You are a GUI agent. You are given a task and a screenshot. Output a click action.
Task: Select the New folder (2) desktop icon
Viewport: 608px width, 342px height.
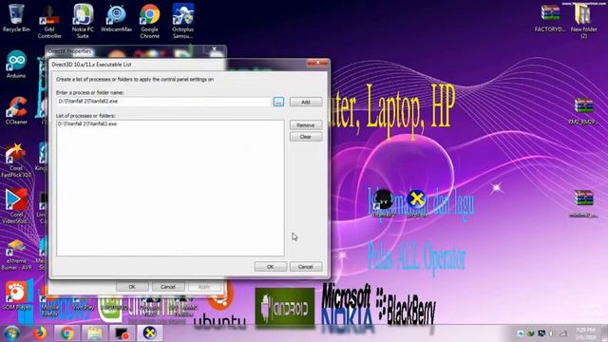[x=583, y=20]
